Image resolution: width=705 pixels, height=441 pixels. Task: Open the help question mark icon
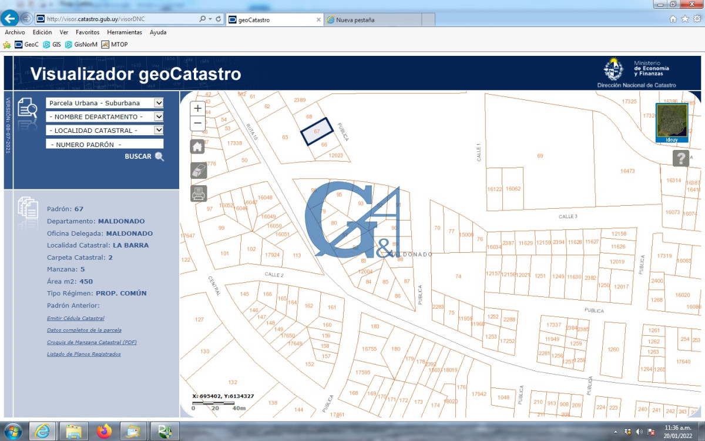click(x=681, y=158)
